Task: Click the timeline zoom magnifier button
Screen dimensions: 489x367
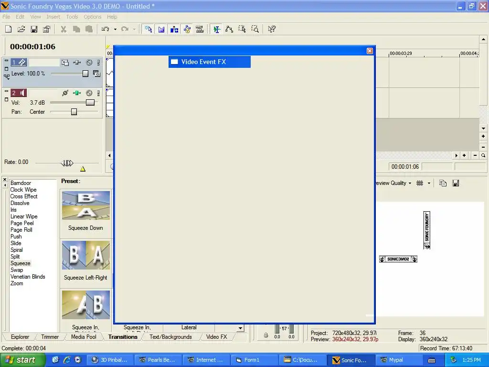Action: pos(483,155)
